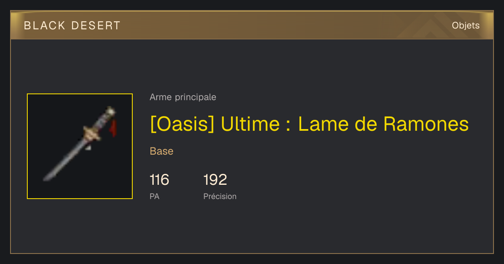Click the BLACK DESERT header title
Image resolution: width=504 pixels, height=264 pixels.
(x=72, y=26)
